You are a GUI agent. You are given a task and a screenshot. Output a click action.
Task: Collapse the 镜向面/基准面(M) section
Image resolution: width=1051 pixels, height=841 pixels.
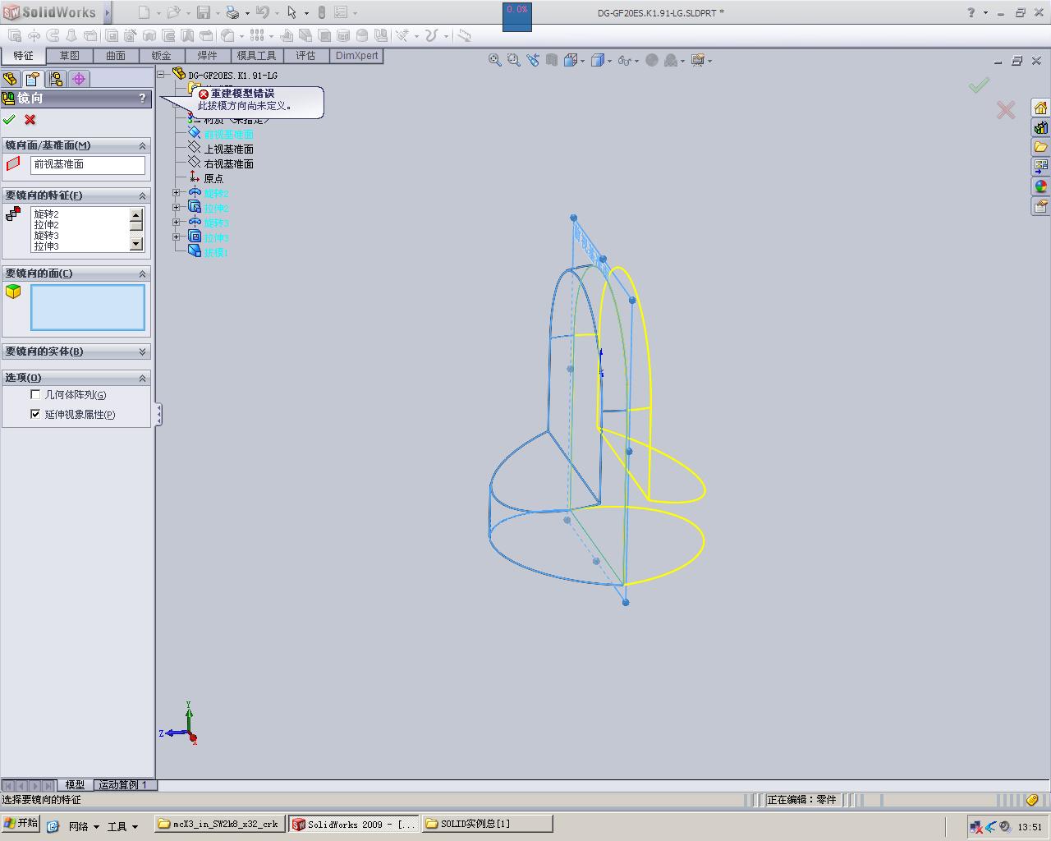(142, 145)
